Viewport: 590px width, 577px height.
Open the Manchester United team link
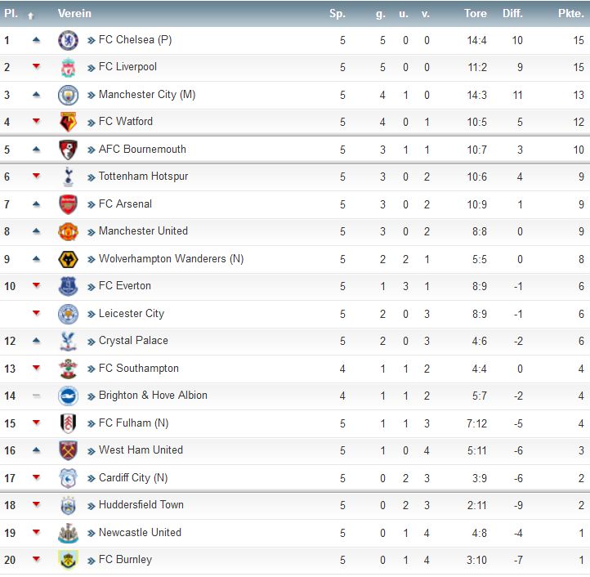pyautogui.click(x=143, y=231)
